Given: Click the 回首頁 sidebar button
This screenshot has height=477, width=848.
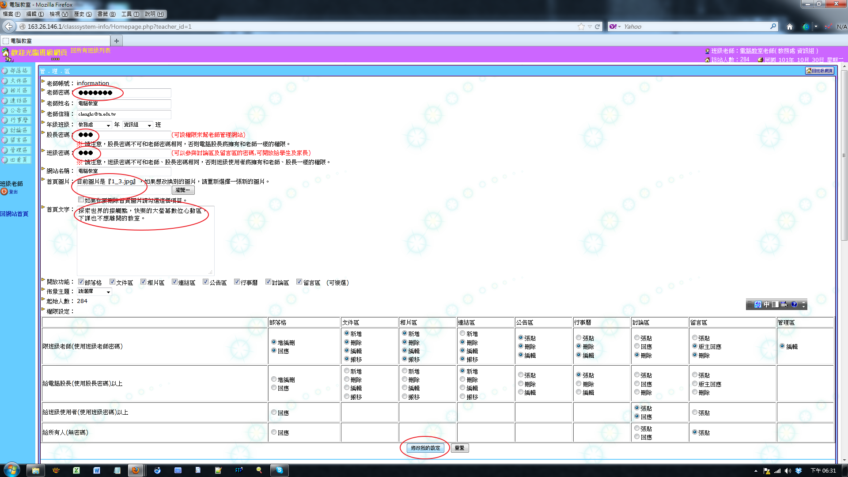Looking at the screenshot, I should pyautogui.click(x=16, y=160).
